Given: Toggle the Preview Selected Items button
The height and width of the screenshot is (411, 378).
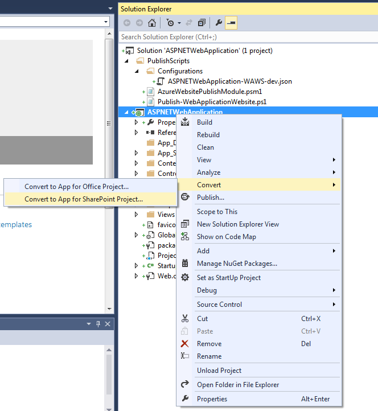Looking at the screenshot, I should tap(231, 23).
